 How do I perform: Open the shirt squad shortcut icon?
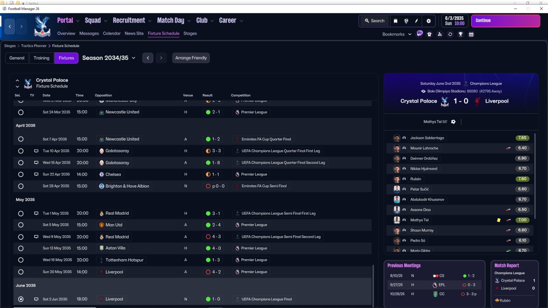[429, 34]
